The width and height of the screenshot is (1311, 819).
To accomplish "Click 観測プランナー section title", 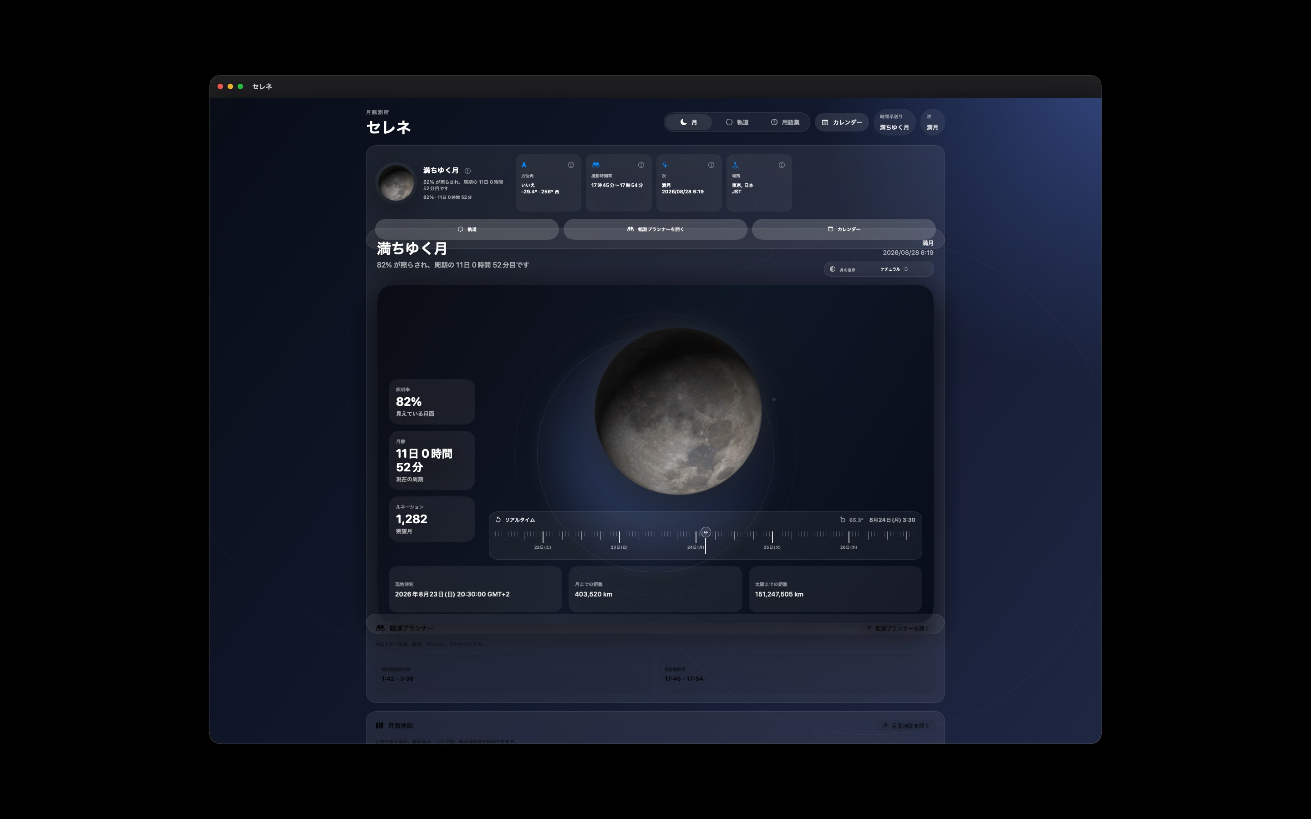I will click(x=411, y=628).
